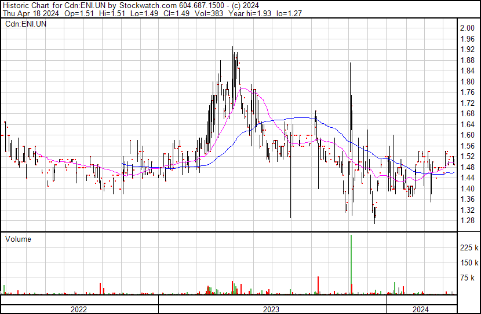
Task: Click the 1.76 price axis label
Action: click(x=467, y=93)
